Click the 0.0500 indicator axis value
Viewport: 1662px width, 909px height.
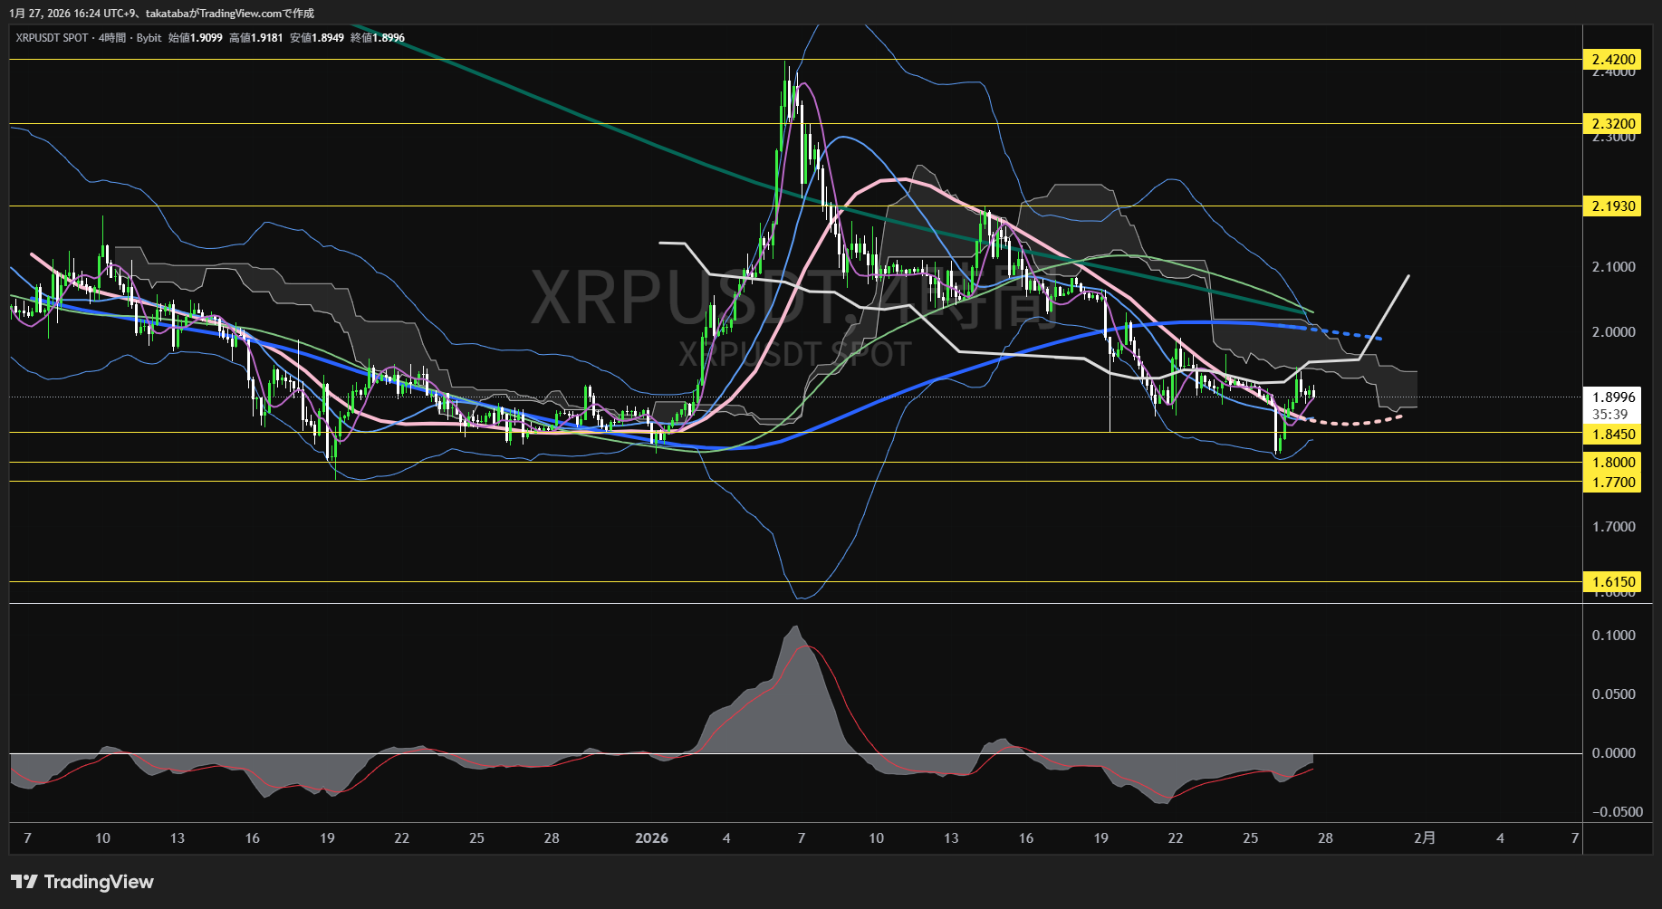pyautogui.click(x=1614, y=694)
